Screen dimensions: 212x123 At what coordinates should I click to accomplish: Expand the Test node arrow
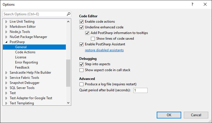click(x=6, y=93)
